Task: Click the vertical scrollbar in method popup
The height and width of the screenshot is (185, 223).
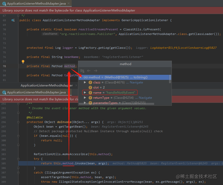Action: coord(170,79)
